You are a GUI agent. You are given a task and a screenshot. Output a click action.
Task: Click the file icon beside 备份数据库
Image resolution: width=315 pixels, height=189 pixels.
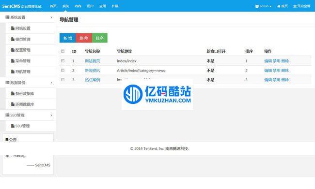tap(13, 93)
